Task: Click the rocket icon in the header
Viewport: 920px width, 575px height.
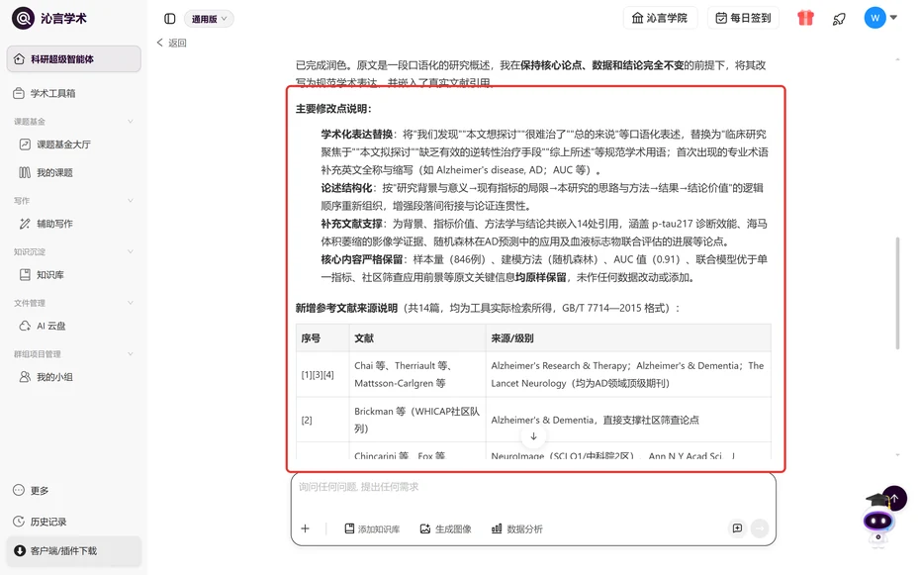Action: click(x=839, y=19)
